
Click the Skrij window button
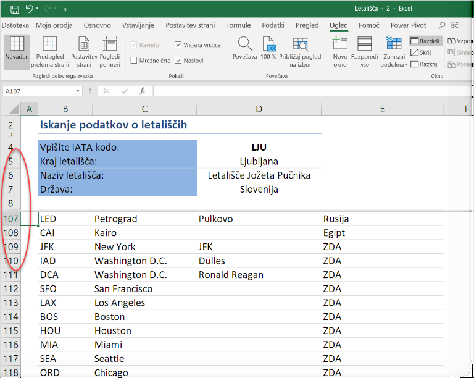tap(421, 52)
